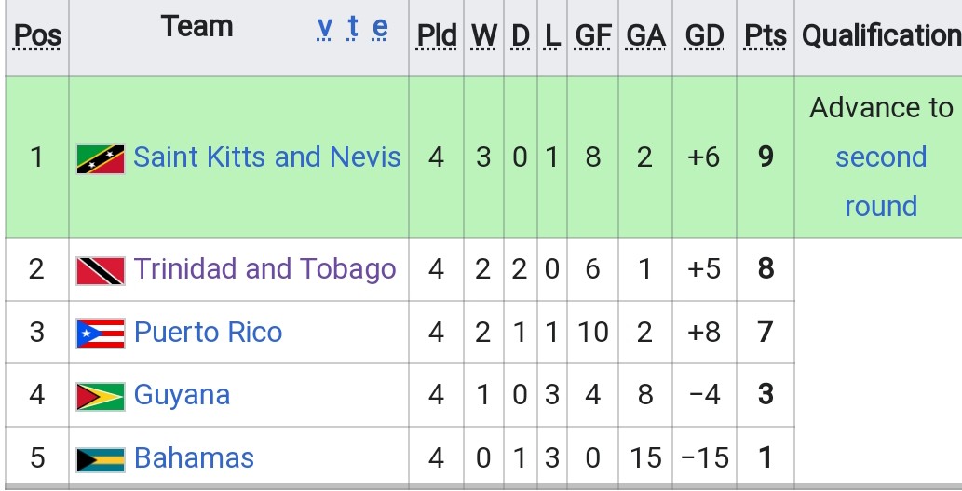Click the 'e' edit template link
The image size is (962, 491).
pos(380,28)
